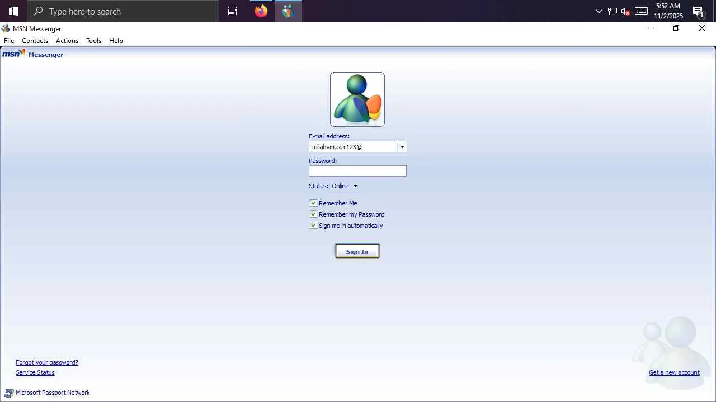Select the MSN Messenger taskbar icon

[x=288, y=11]
